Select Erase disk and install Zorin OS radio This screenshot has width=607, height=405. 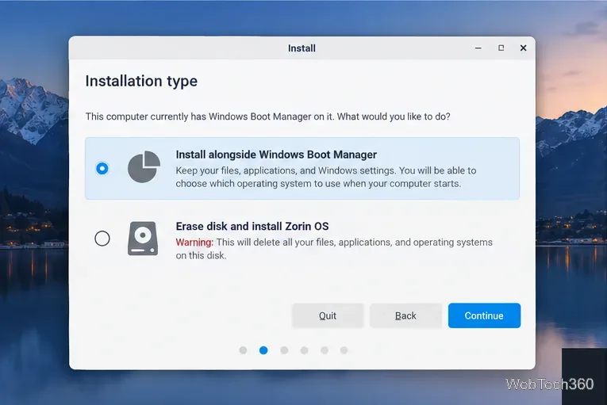102,239
